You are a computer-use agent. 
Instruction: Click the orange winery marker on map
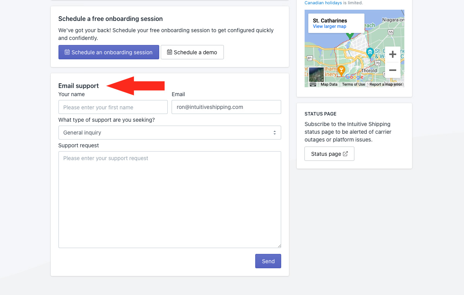(341, 70)
